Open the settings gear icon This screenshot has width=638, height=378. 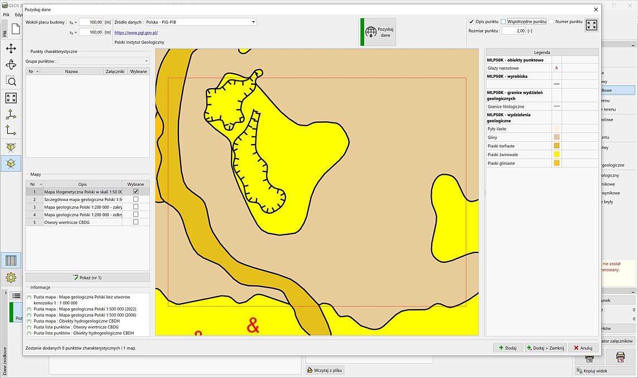tap(11, 277)
